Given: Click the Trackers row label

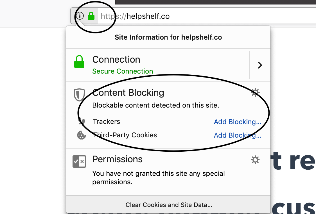Looking at the screenshot, I should tap(106, 122).
